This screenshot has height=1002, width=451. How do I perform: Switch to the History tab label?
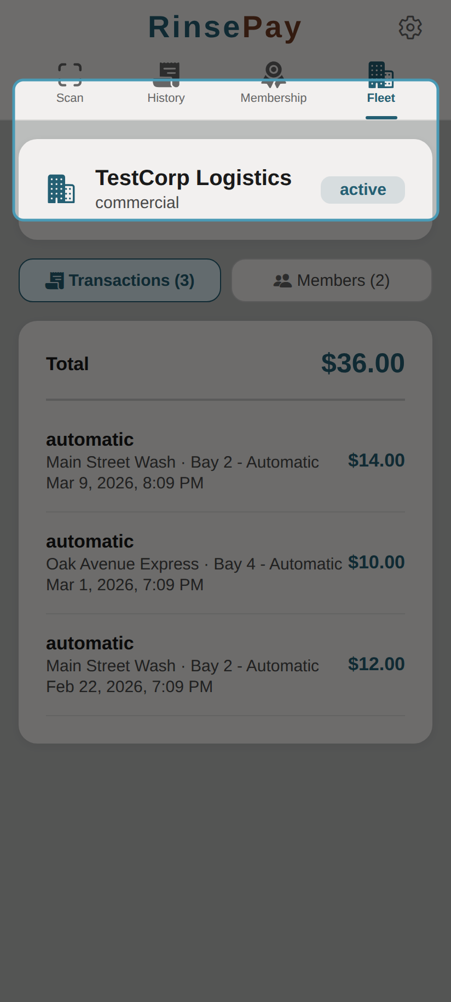166,98
